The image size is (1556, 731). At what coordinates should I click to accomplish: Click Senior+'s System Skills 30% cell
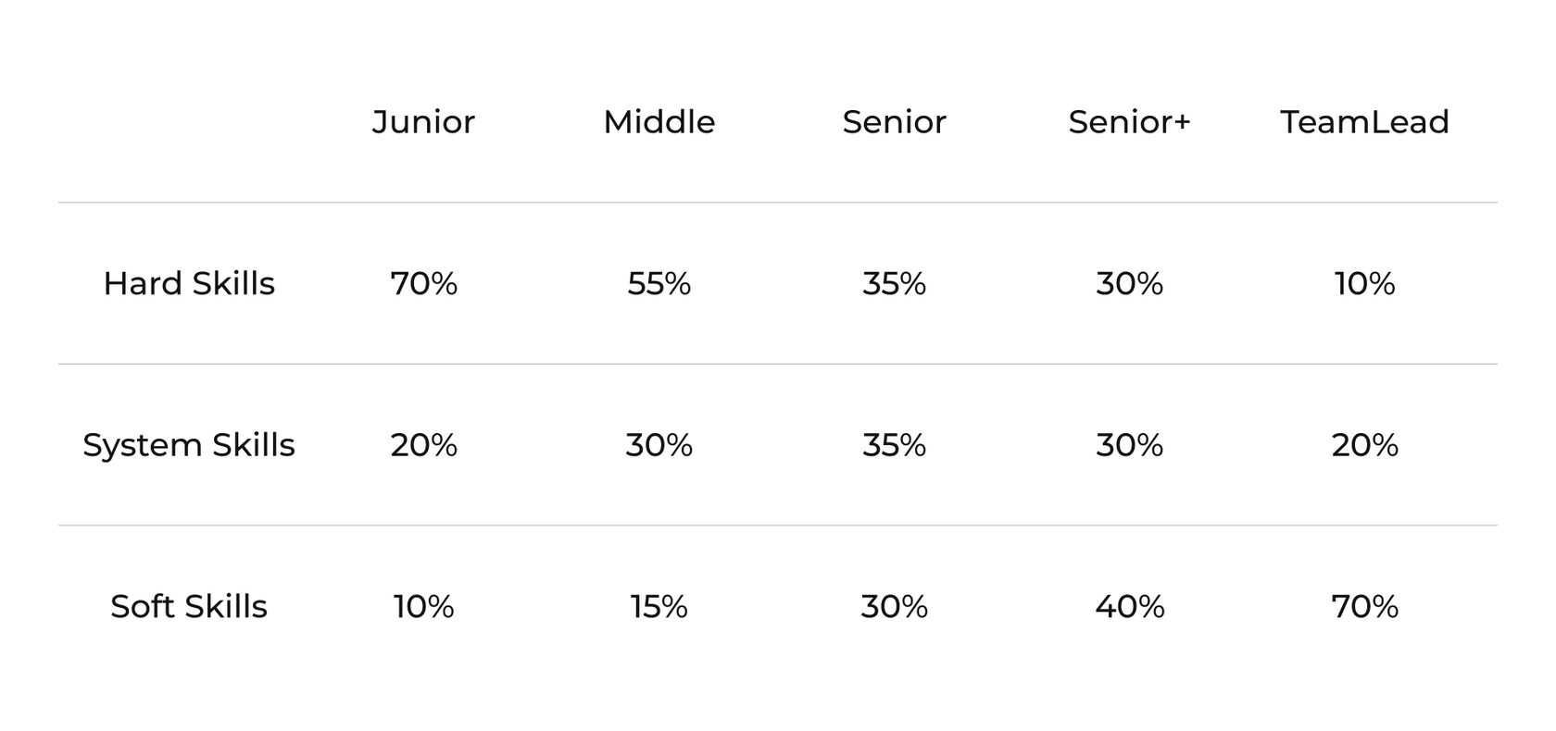(x=1129, y=445)
